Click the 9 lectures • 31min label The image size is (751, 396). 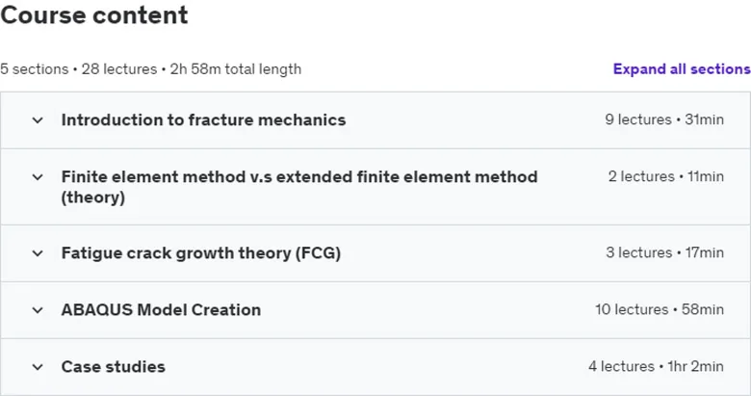coord(664,119)
